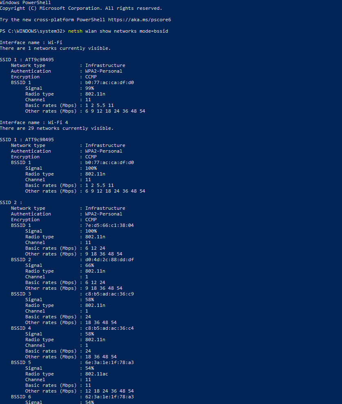The width and height of the screenshot is (342, 404).
Task: Click the Microsoft Corporation copyright line
Action: click(81, 8)
